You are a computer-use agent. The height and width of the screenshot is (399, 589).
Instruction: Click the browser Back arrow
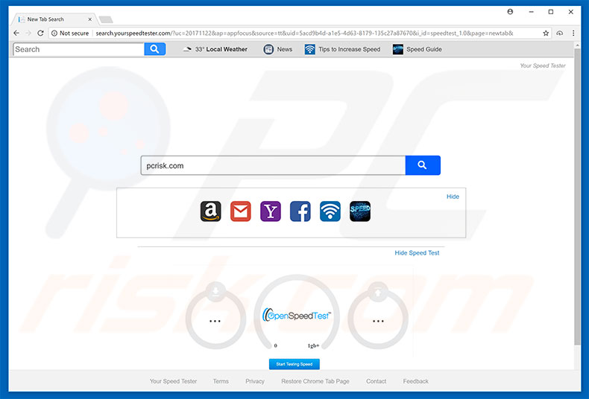[x=16, y=33]
